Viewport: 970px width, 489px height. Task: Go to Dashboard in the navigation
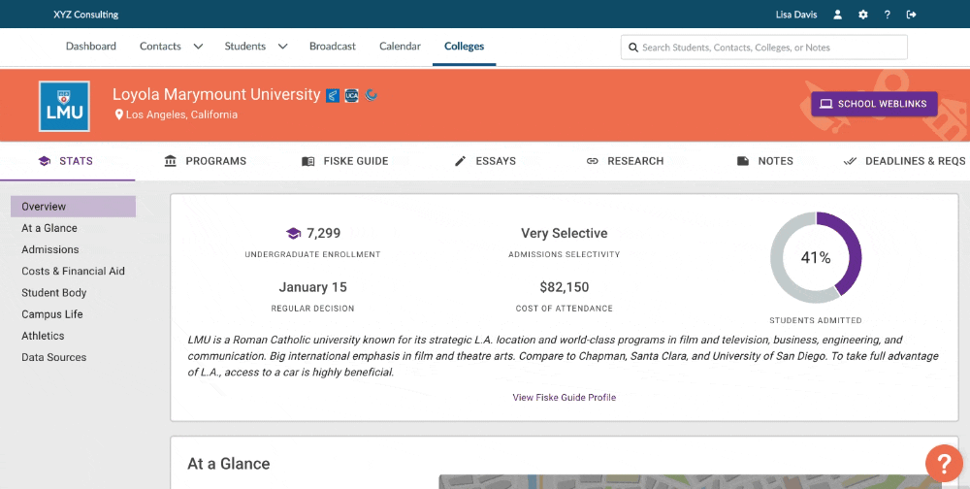pos(91,47)
